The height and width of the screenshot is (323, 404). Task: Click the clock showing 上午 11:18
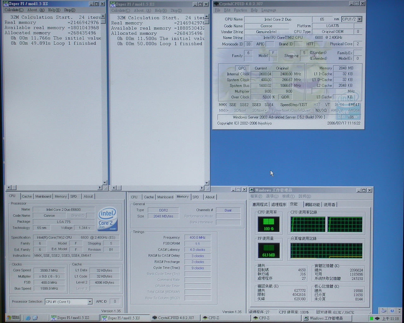[390, 319]
